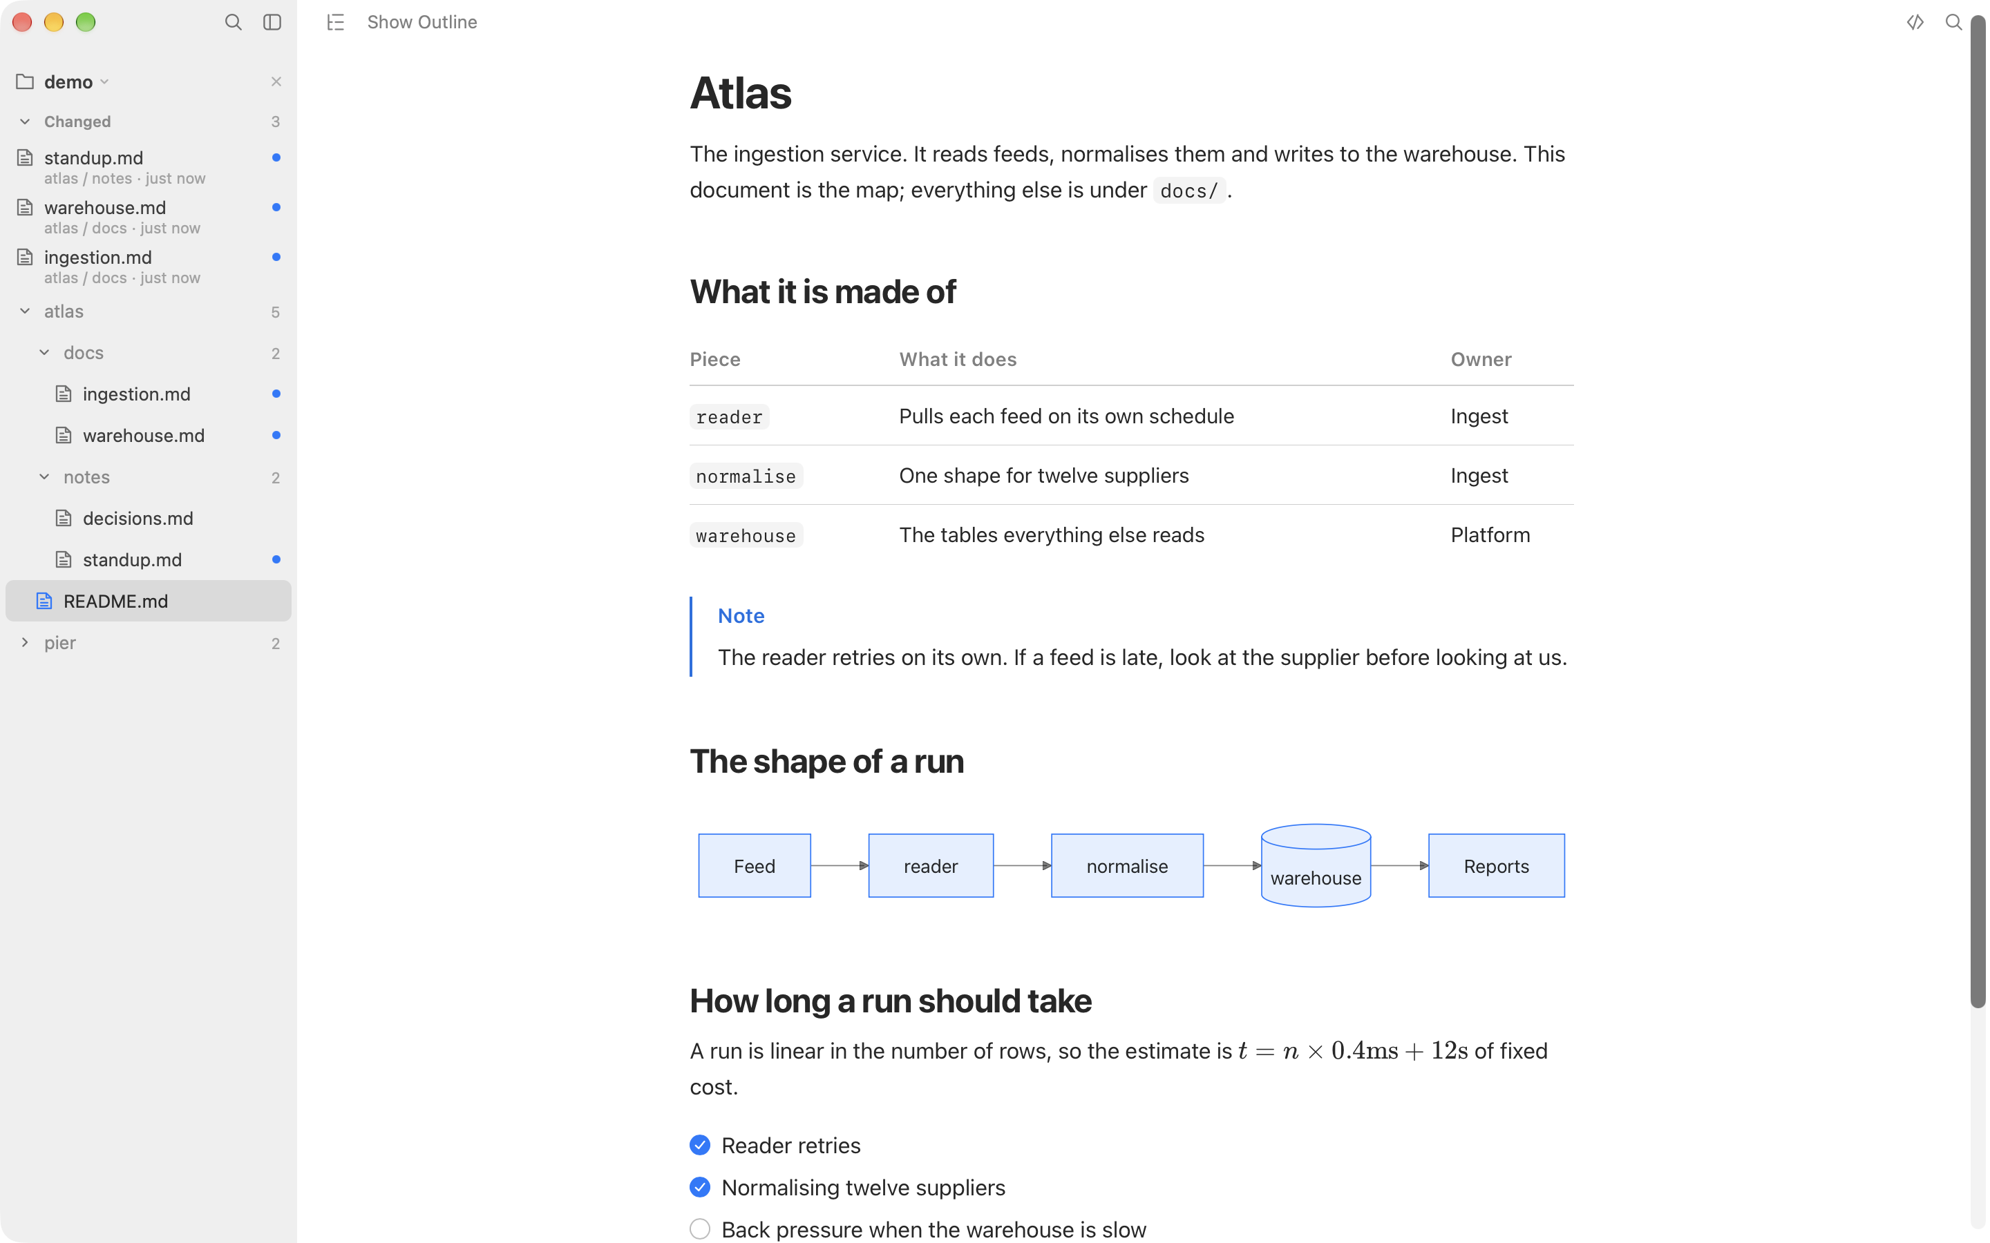Expand the pier folder
Viewport: 1990px width, 1243px height.
tap(25, 643)
